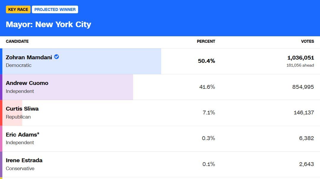Click the 1,036,051 vote count
Screen dimensions: 320x179
[x=300, y=58]
